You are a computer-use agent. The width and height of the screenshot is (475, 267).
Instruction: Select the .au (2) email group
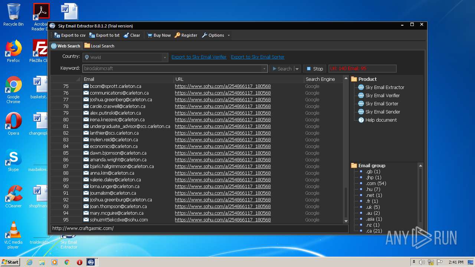373,213
